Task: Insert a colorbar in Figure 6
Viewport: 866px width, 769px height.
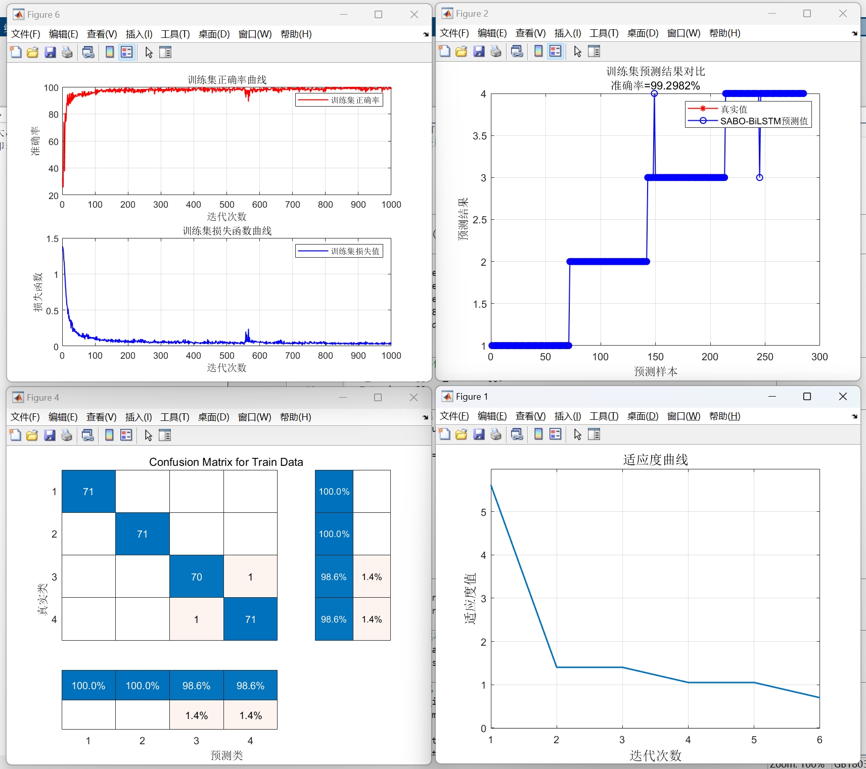Action: [x=109, y=52]
